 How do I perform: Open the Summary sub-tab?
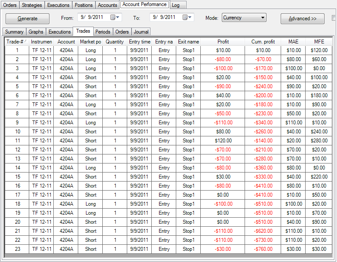tap(14, 32)
